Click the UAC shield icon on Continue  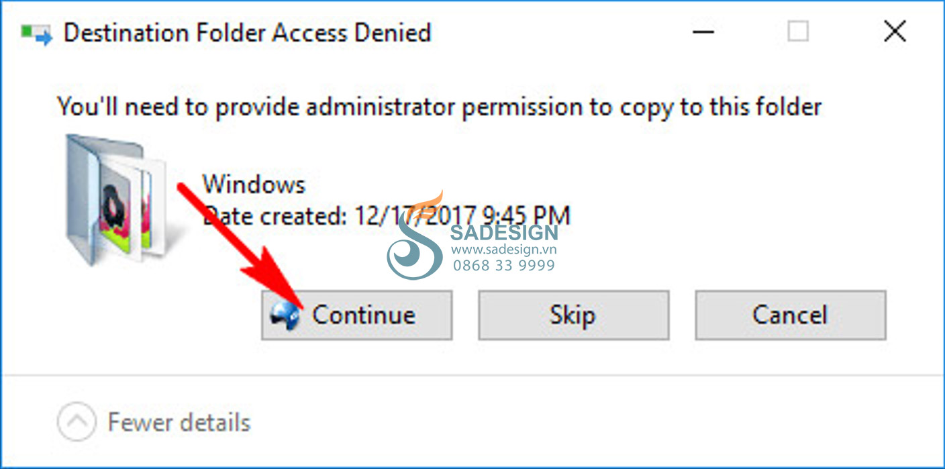click(286, 315)
